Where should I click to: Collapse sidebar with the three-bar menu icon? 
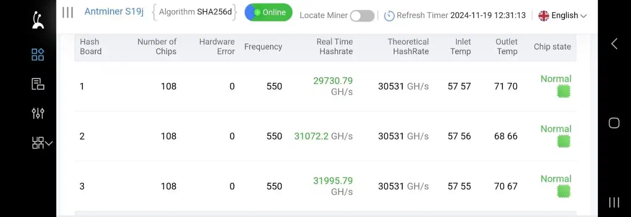click(68, 12)
